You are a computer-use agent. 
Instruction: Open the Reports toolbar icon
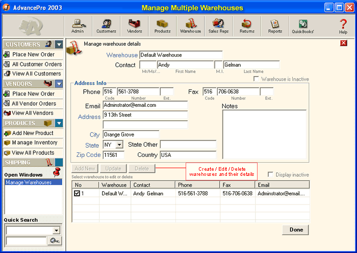pyautogui.click(x=275, y=26)
